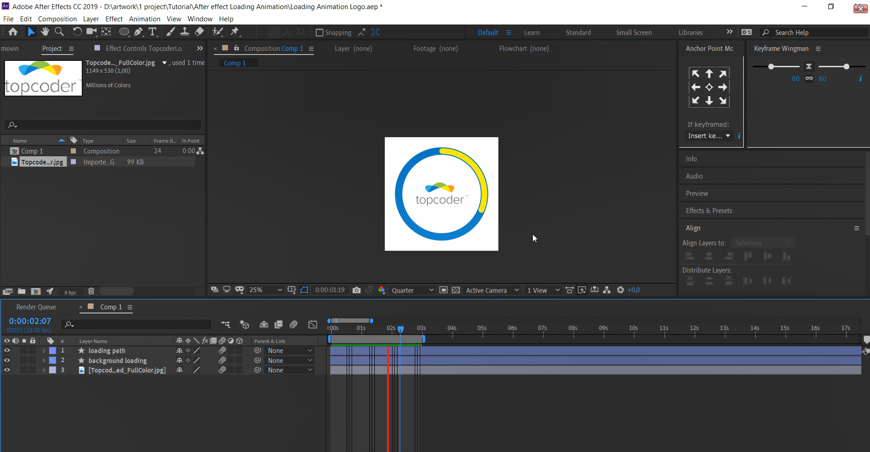870x452 pixels.
Task: Select the Horizontal Type tool
Action: [153, 32]
